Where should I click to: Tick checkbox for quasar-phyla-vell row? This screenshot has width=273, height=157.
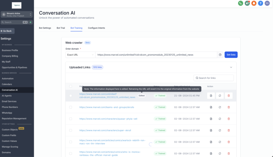[71, 119]
